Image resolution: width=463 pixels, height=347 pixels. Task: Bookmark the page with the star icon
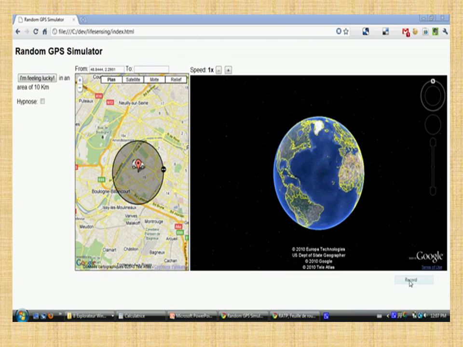346,31
